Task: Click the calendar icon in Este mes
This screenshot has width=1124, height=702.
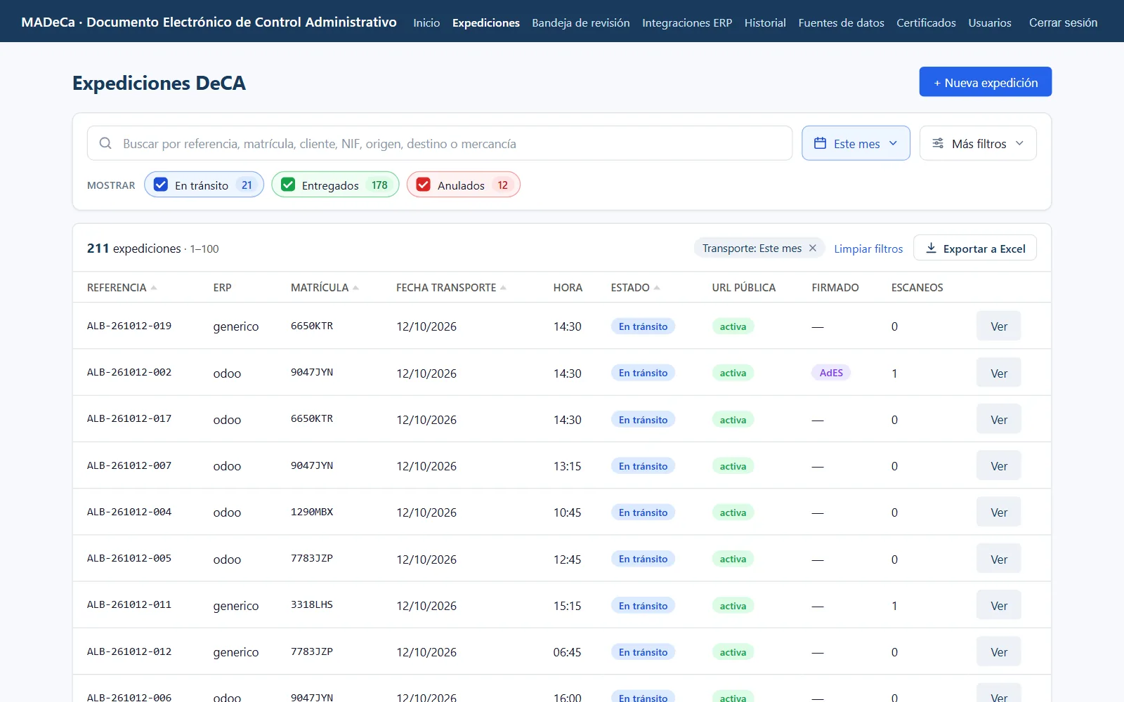Action: coord(820,143)
